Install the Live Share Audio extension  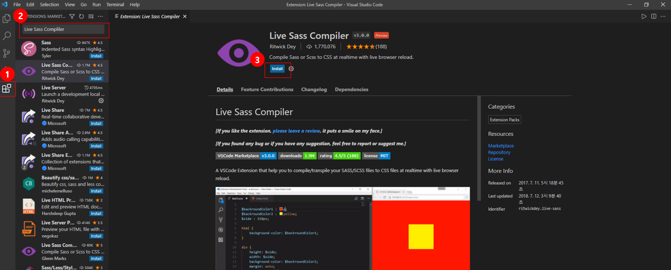(x=96, y=146)
